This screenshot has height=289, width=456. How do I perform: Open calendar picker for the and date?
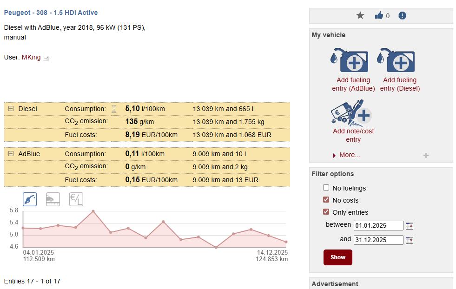pyautogui.click(x=410, y=240)
